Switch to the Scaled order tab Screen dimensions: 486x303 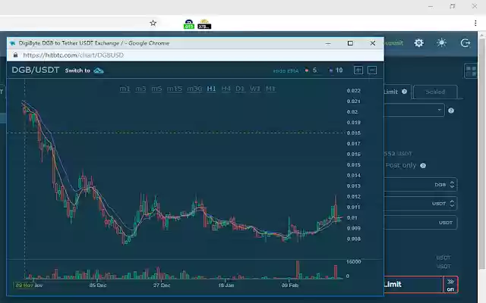click(435, 92)
